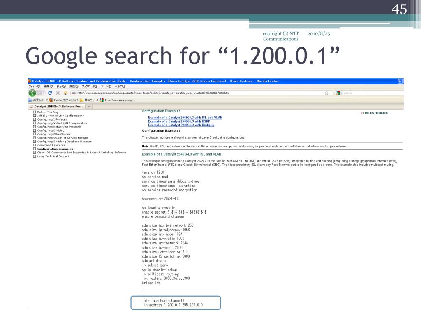Image resolution: width=421 pixels, height=316 pixels.
Task: Open the 履歴 (History) menu
Action: (x=74, y=86)
